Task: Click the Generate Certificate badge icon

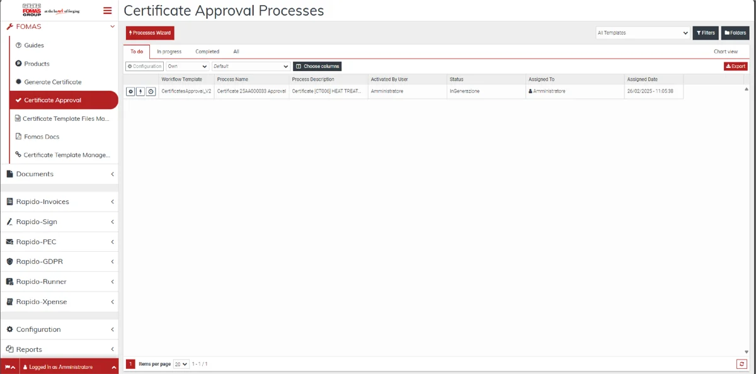Action: [x=18, y=82]
